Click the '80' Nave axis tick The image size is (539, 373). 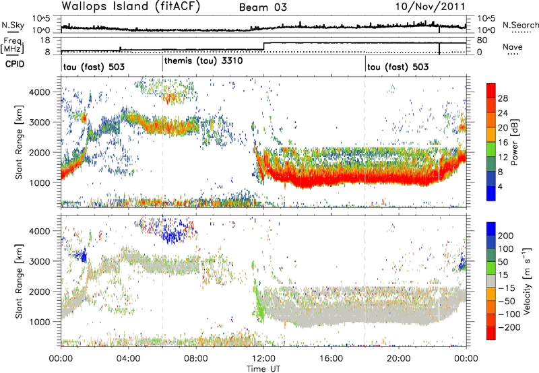(482, 40)
